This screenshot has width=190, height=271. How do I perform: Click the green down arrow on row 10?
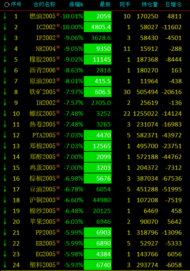pyautogui.click(x=5, y=113)
